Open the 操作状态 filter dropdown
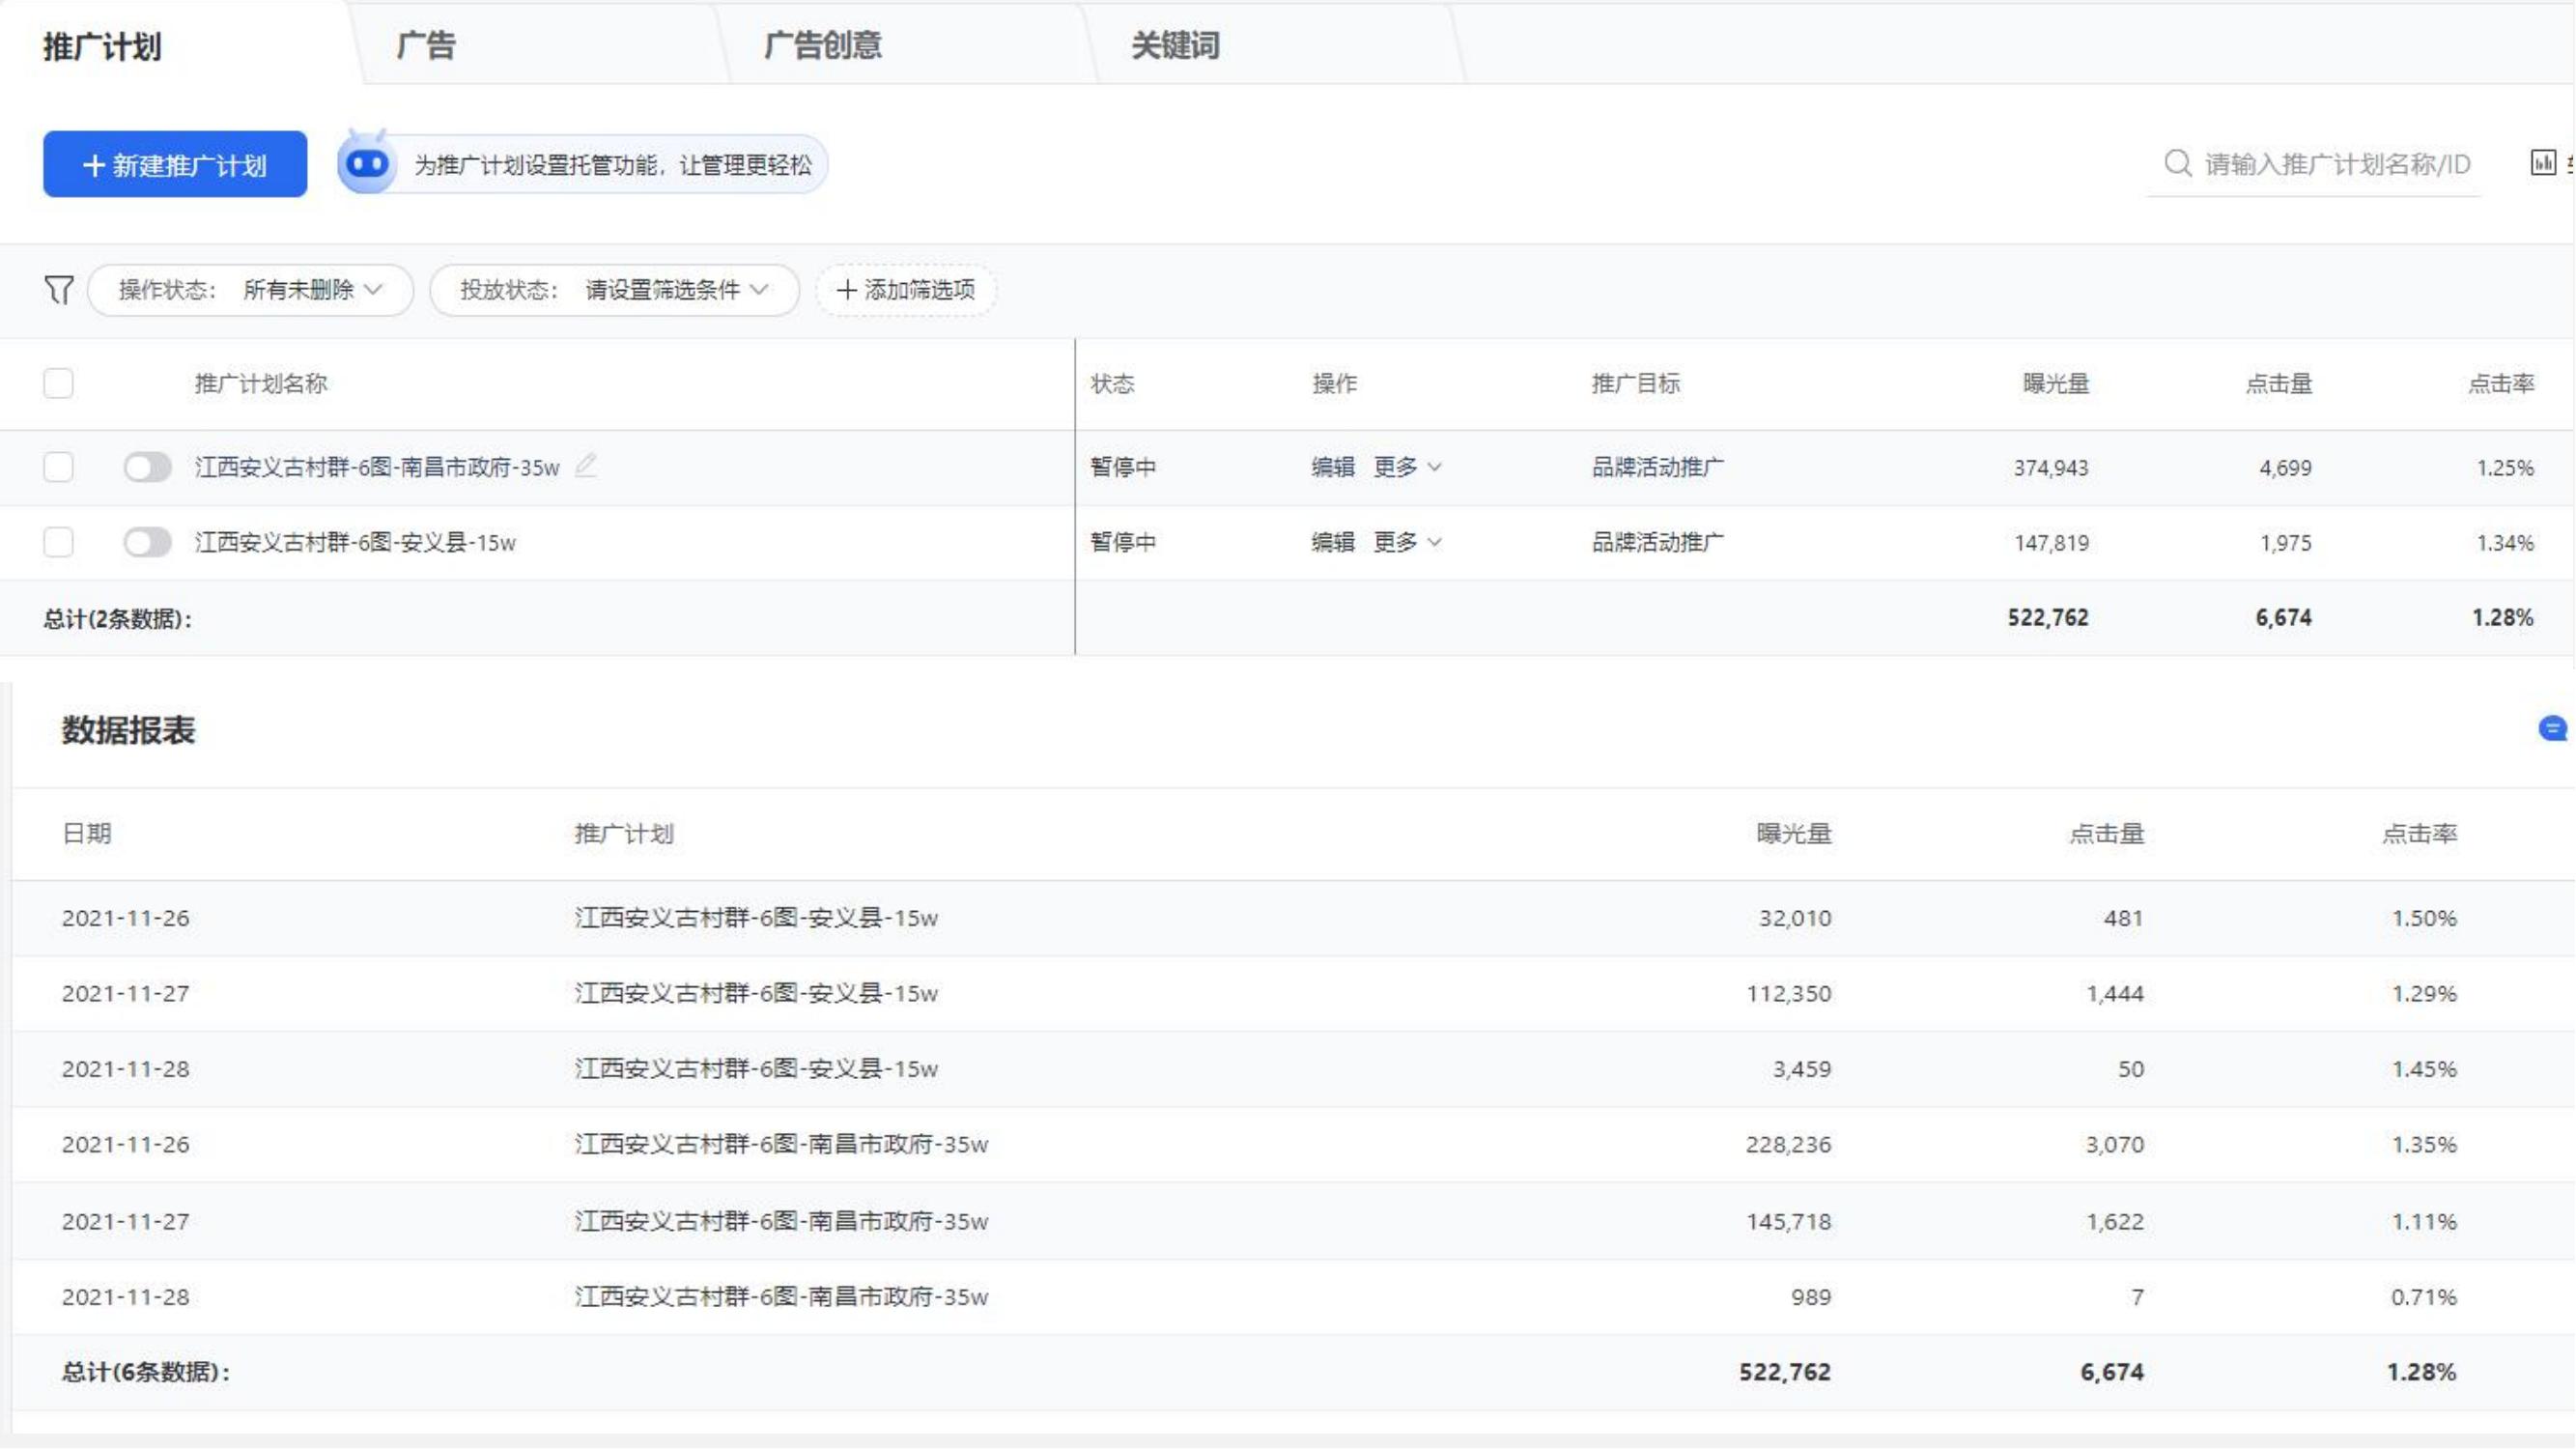Viewport: 2576px width, 1449px height. click(251, 290)
